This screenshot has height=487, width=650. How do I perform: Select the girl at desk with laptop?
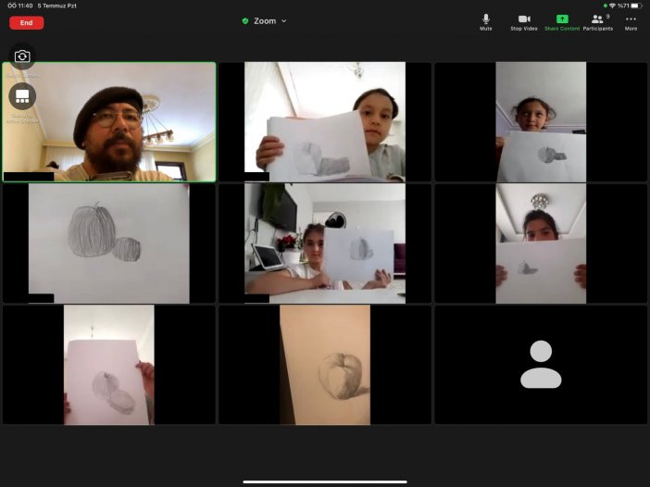tap(325, 243)
